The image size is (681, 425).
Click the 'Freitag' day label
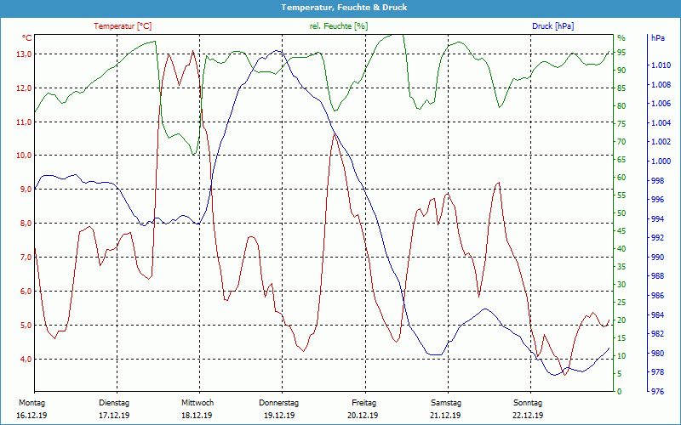coord(364,403)
